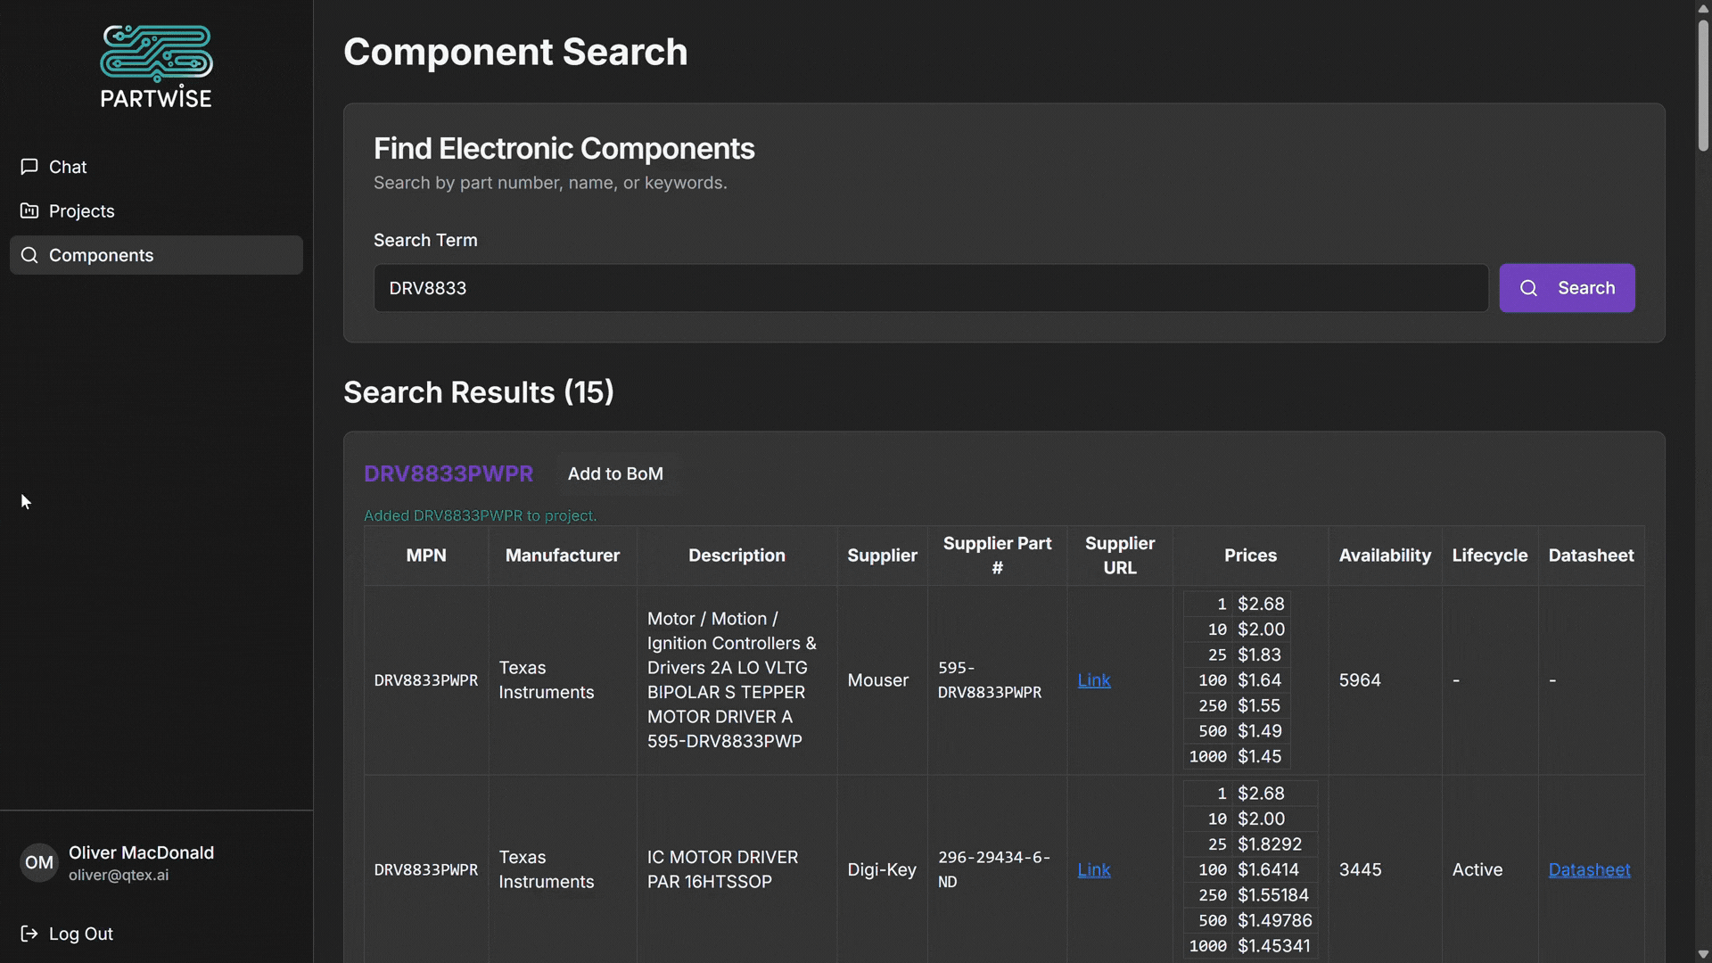The image size is (1712, 963).
Task: Click the Lifecycle column header
Action: (1490, 556)
